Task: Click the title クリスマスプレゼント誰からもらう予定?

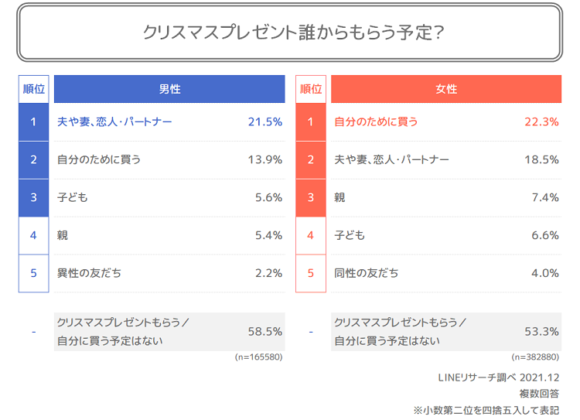Action: click(x=293, y=32)
